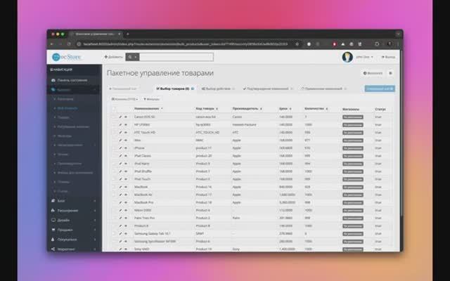Click the browser address bar
The image size is (450, 281).
pyautogui.click(x=186, y=44)
